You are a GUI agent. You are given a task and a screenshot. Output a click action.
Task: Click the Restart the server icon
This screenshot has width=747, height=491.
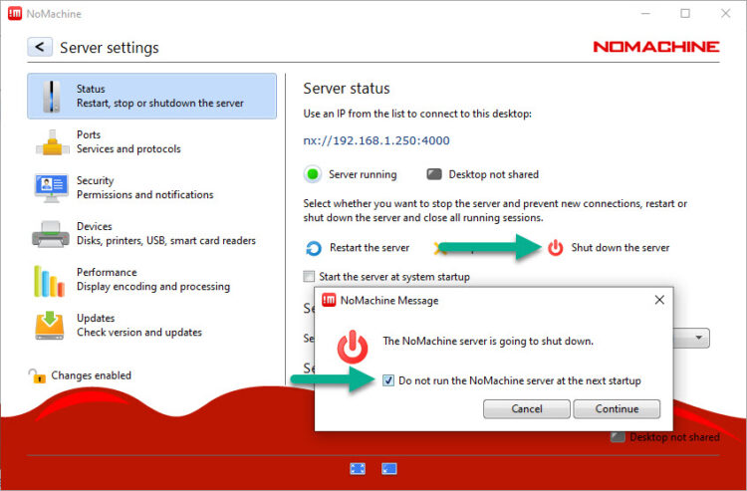pyautogui.click(x=314, y=248)
